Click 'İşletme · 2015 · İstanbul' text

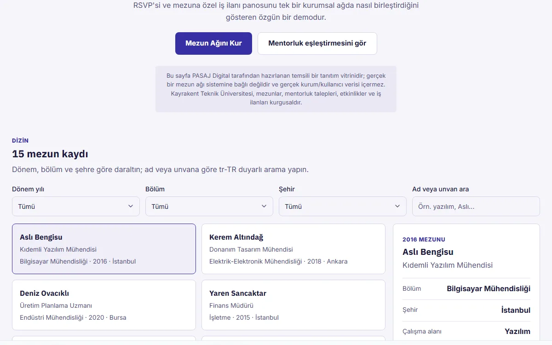[x=244, y=317]
